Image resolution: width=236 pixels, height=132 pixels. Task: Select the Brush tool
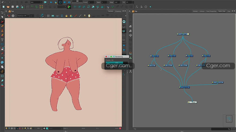click(x=2, y=22)
